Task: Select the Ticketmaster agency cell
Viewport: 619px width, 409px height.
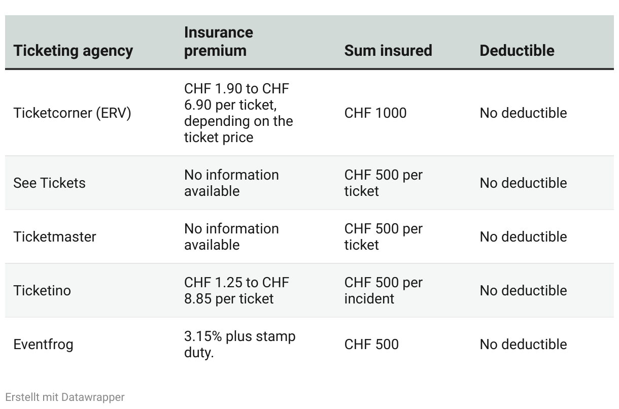Action: coord(54,236)
